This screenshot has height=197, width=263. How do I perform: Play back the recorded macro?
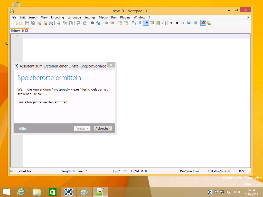(183, 23)
